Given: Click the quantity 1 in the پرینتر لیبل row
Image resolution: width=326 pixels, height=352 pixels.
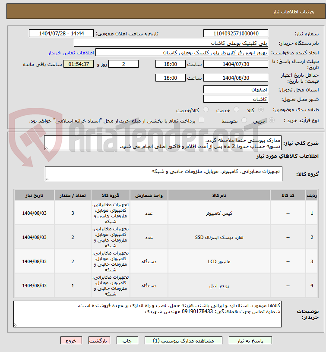Looking at the screenshot, I should [x=73, y=286].
